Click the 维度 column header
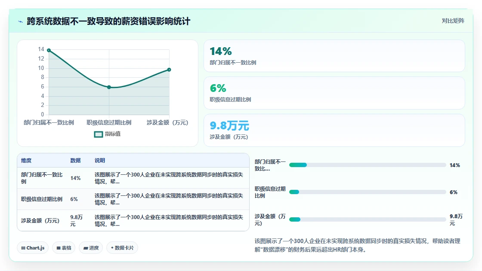The image size is (482, 271). [x=26, y=161]
